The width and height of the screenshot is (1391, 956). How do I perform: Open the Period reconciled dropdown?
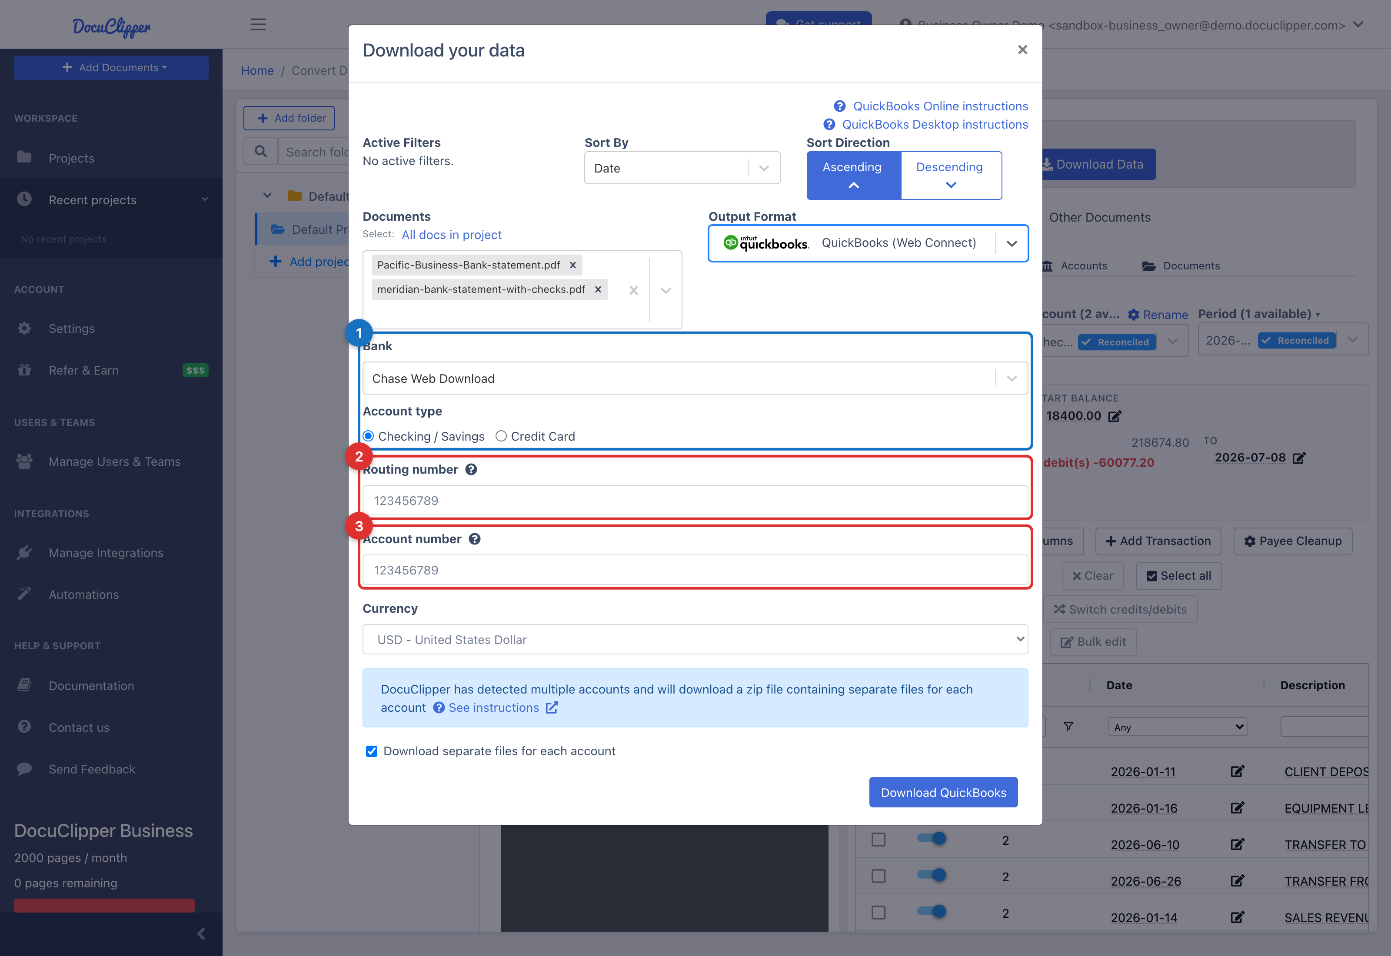coord(1283,340)
